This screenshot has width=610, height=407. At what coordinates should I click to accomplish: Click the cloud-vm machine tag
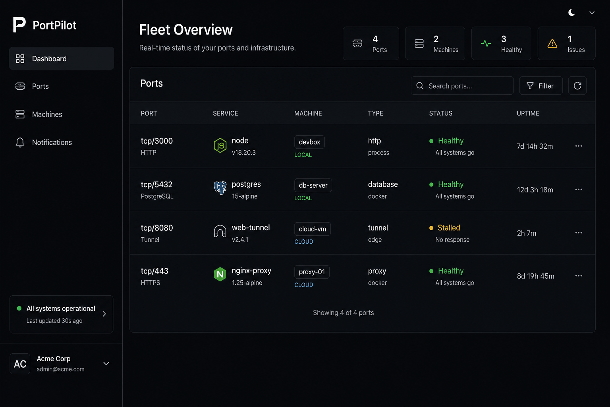point(313,229)
